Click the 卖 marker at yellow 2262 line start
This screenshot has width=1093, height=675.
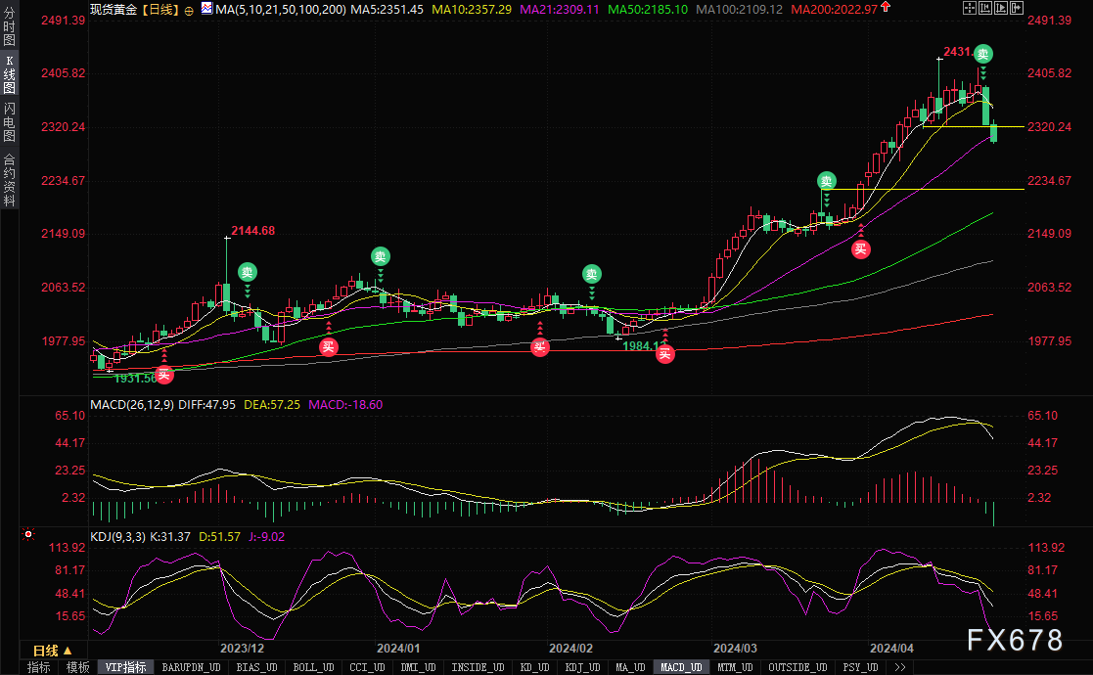[826, 181]
